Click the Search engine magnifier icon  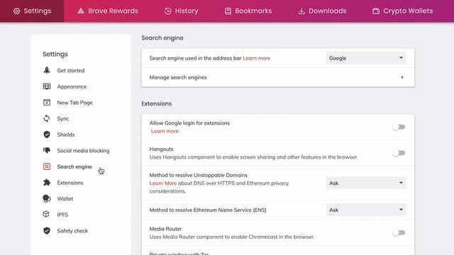click(x=47, y=166)
